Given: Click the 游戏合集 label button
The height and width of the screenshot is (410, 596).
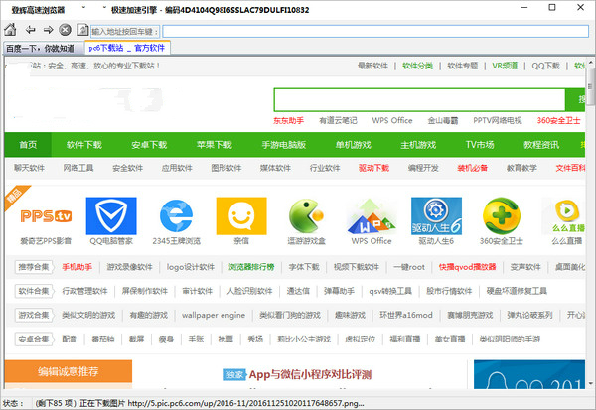Looking at the screenshot, I should coord(34,315).
